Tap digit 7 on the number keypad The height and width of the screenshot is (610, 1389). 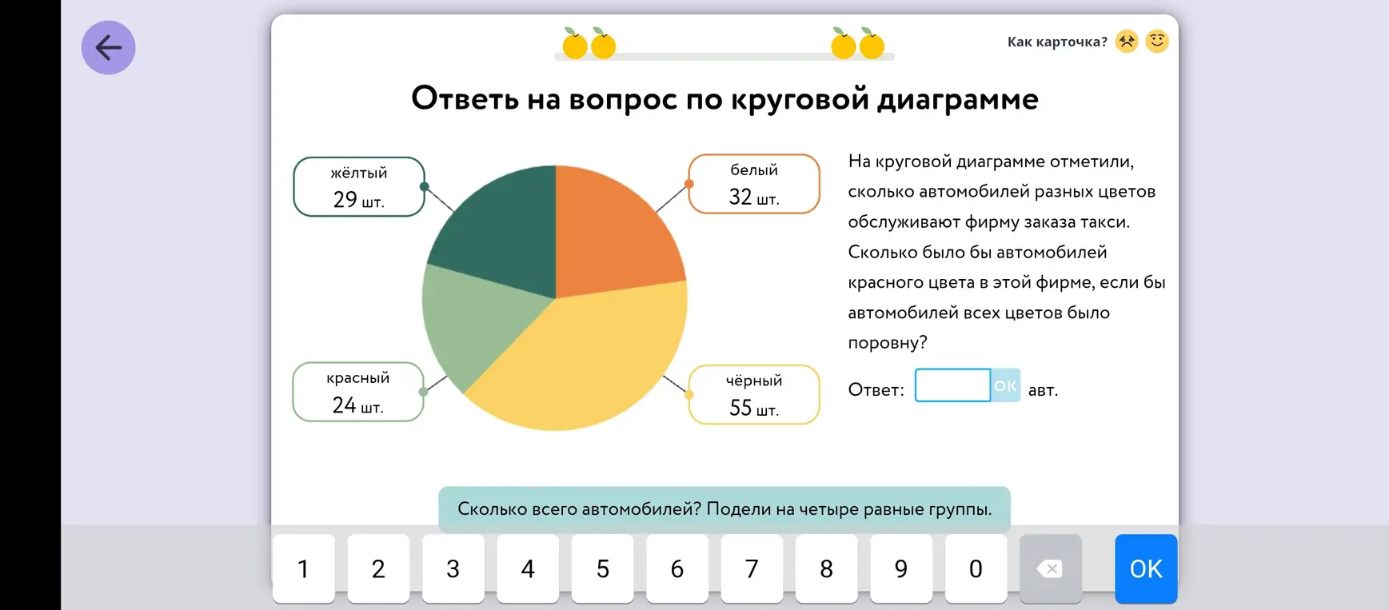pyautogui.click(x=752, y=568)
